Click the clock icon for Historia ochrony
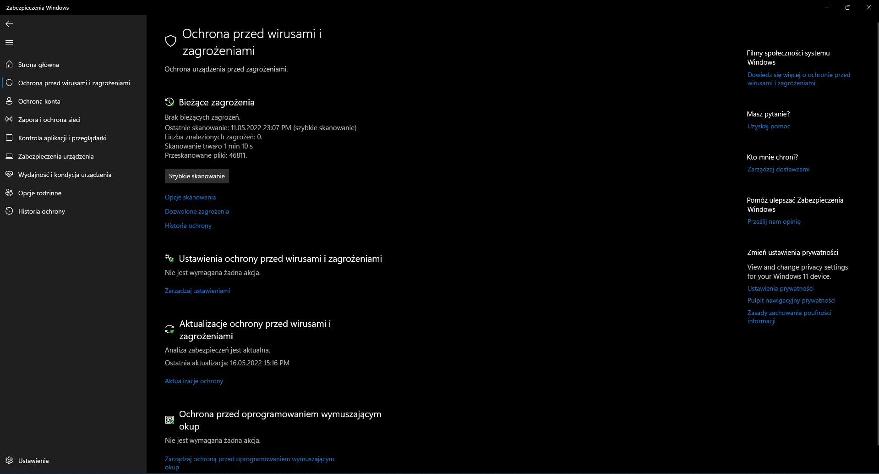This screenshot has width=879, height=474. tap(9, 211)
